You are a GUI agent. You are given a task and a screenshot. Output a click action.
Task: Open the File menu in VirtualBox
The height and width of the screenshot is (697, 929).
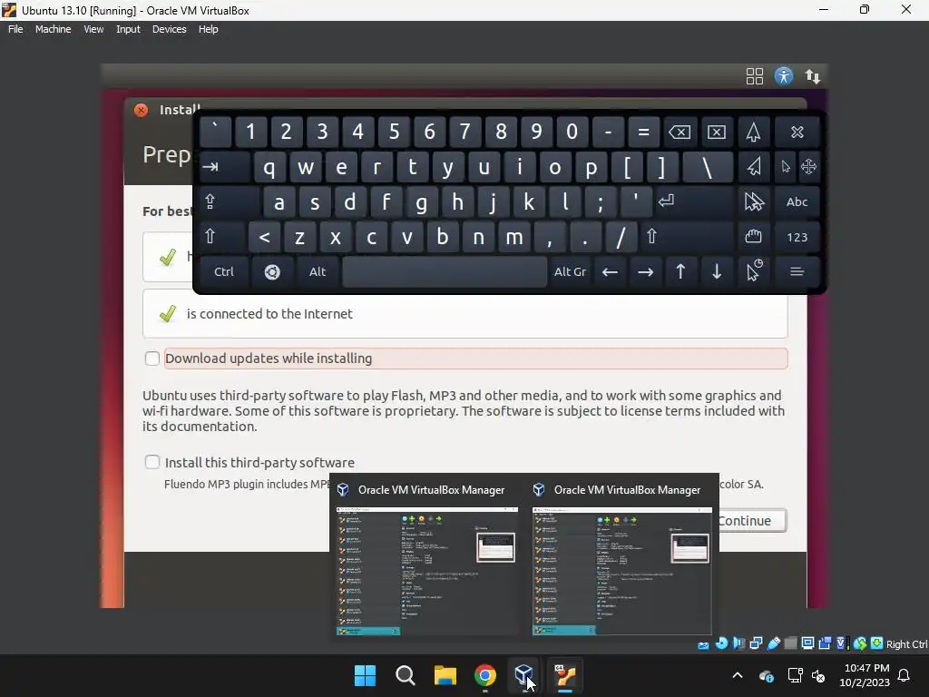[15, 29]
